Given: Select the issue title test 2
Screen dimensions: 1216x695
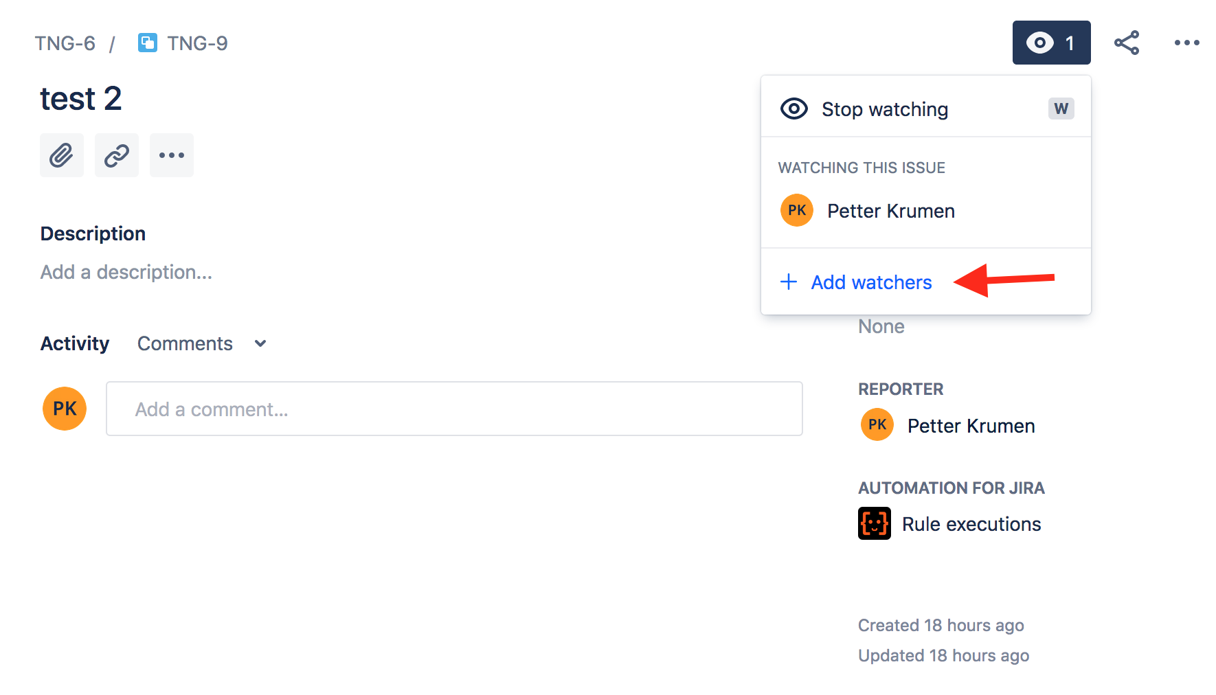Looking at the screenshot, I should 81,98.
